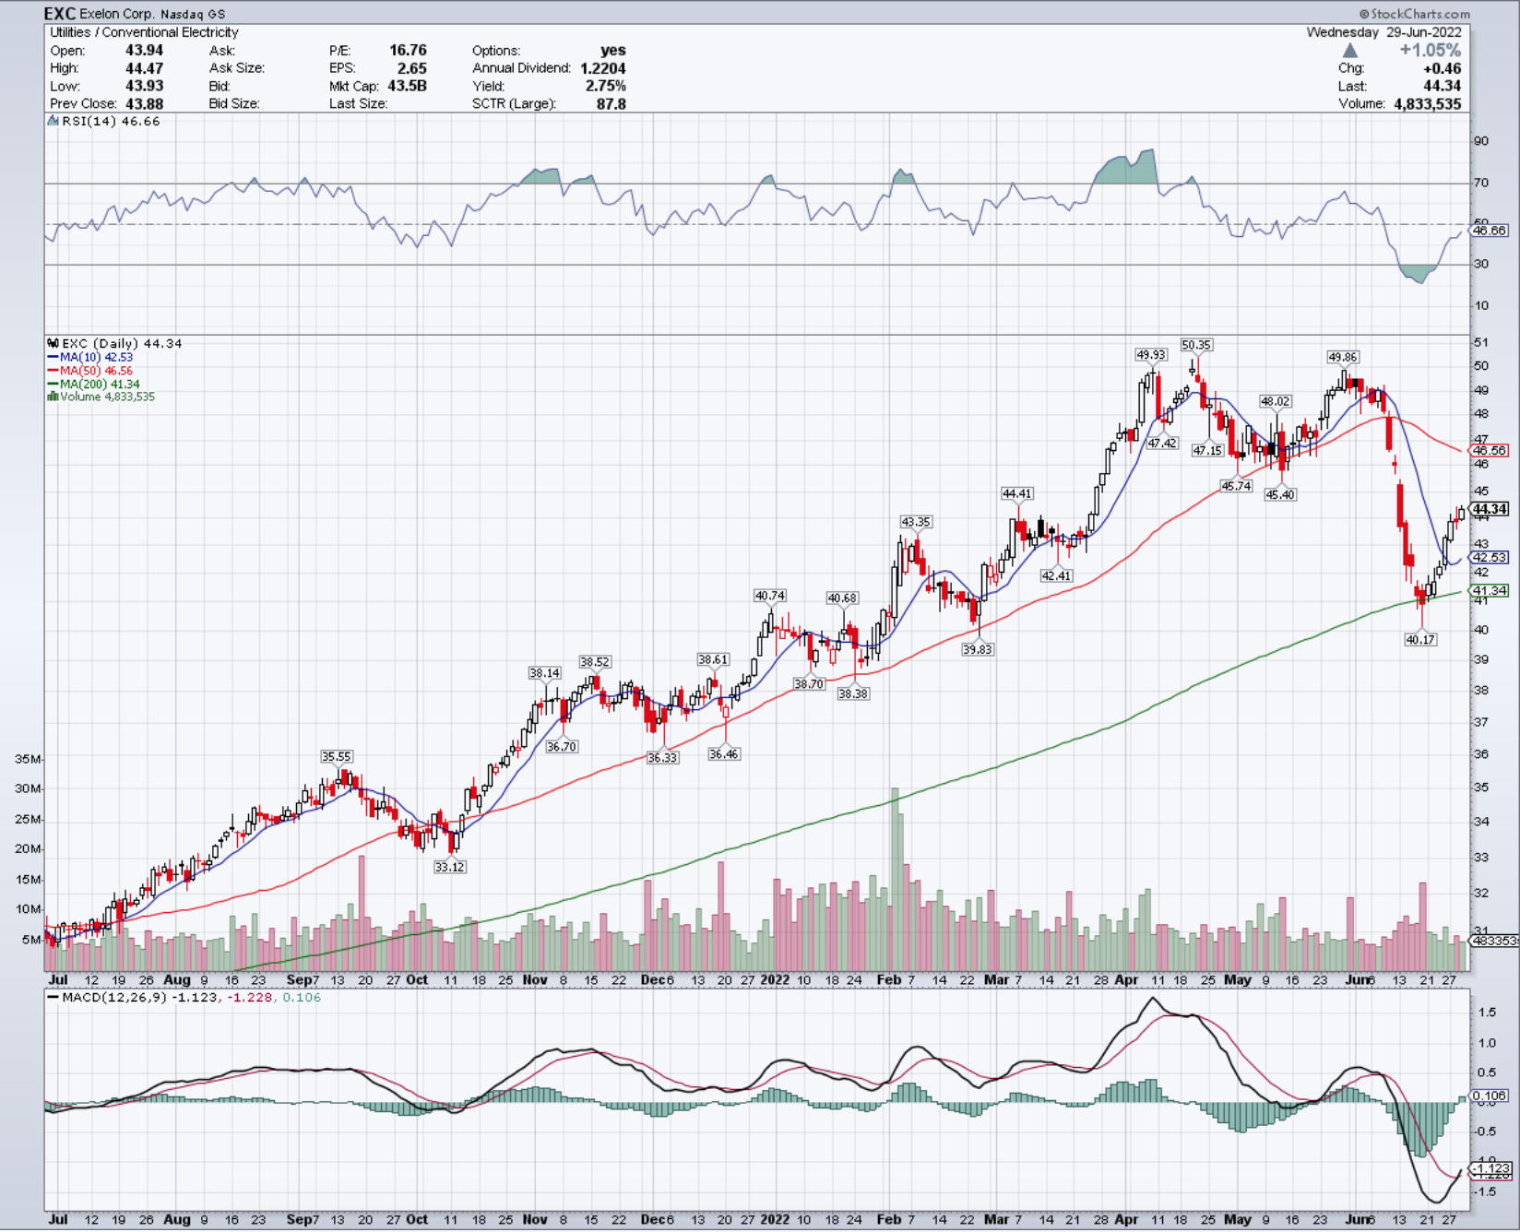Click the 46.66 RSI axis tag
The height and width of the screenshot is (1232, 1520).
click(x=1490, y=231)
